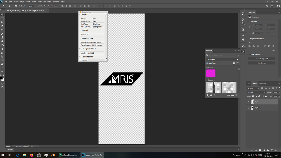The image size is (281, 158).
Task: Open the 3d models library dropdown
Action: pos(222,59)
